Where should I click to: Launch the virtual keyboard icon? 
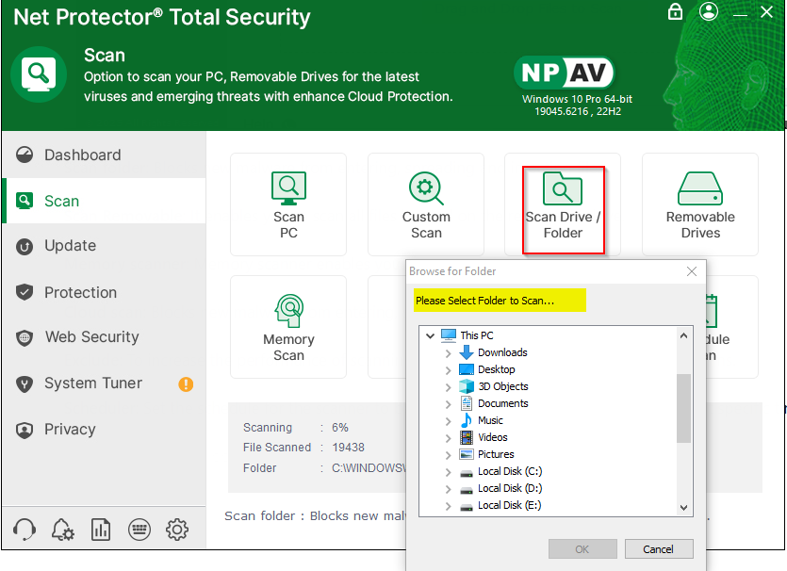tap(139, 530)
